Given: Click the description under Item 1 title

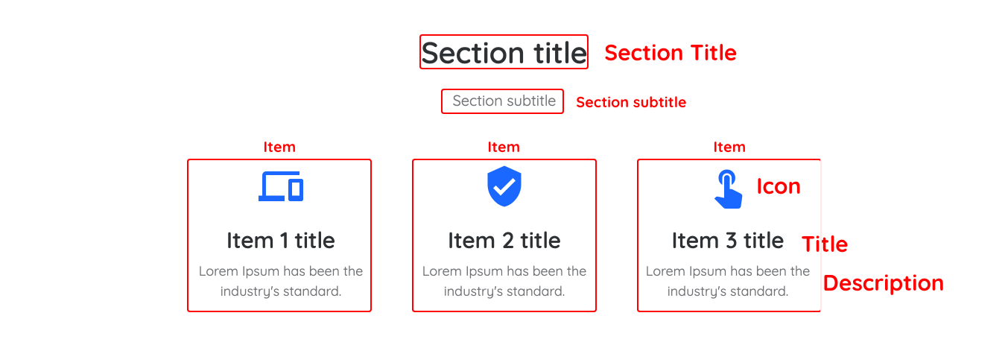Looking at the screenshot, I should (x=281, y=281).
